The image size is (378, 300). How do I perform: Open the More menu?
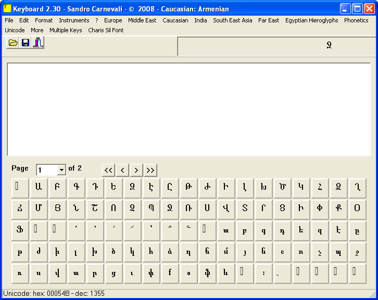point(37,30)
